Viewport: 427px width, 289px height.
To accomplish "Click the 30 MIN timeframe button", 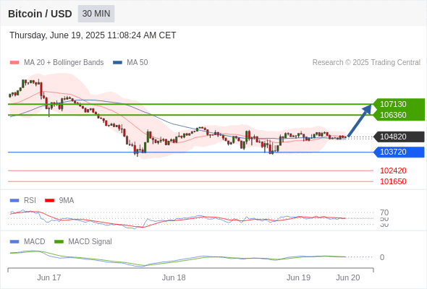I will (x=96, y=14).
